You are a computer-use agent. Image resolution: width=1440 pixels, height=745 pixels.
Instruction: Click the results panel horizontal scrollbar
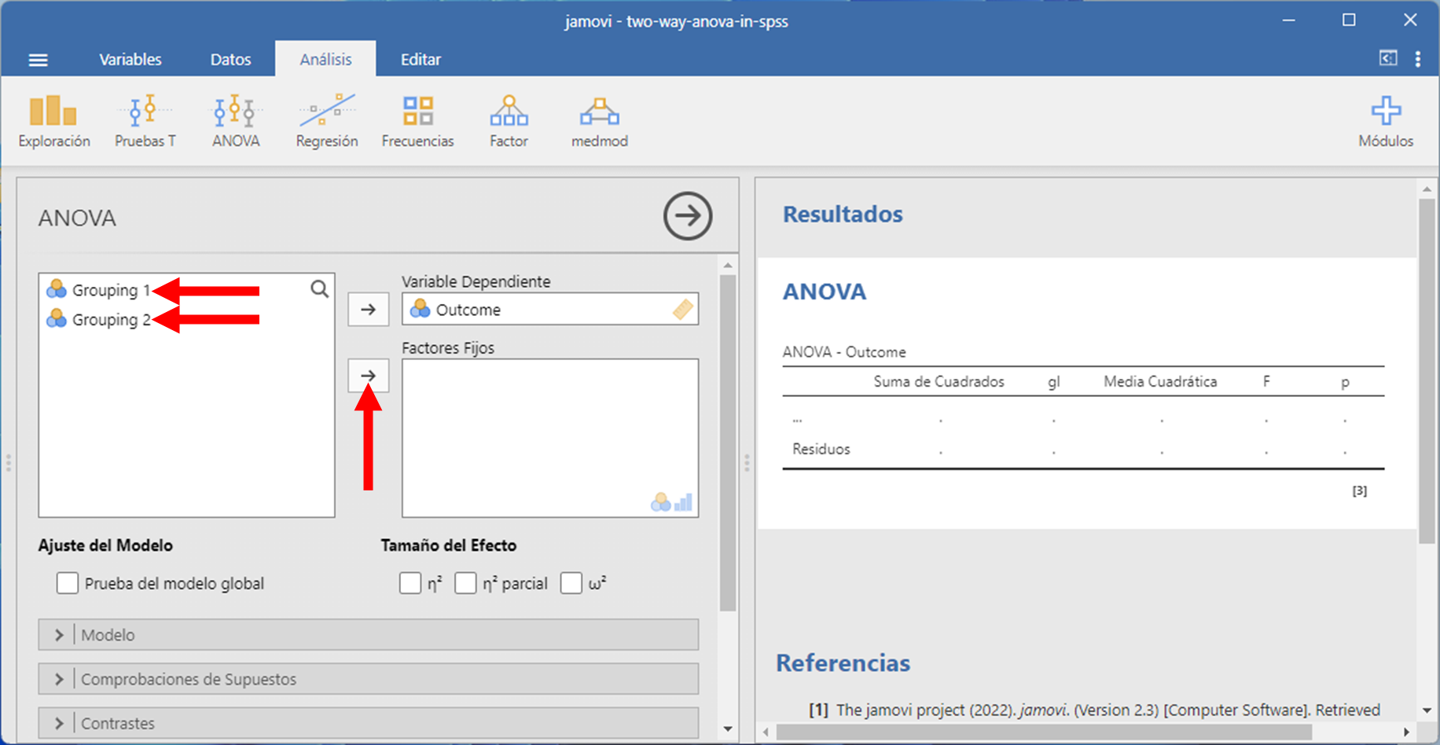click(1044, 732)
